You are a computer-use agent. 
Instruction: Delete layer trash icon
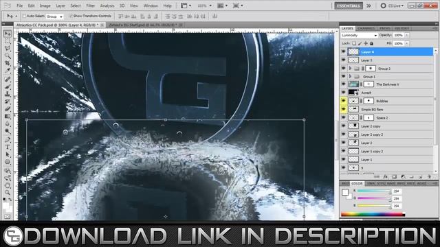pos(429,177)
